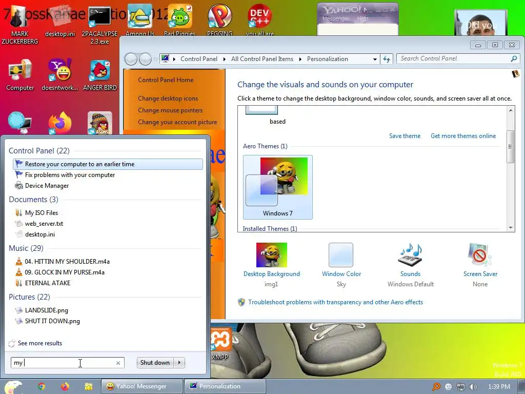Click the network tray icon

[461, 387]
